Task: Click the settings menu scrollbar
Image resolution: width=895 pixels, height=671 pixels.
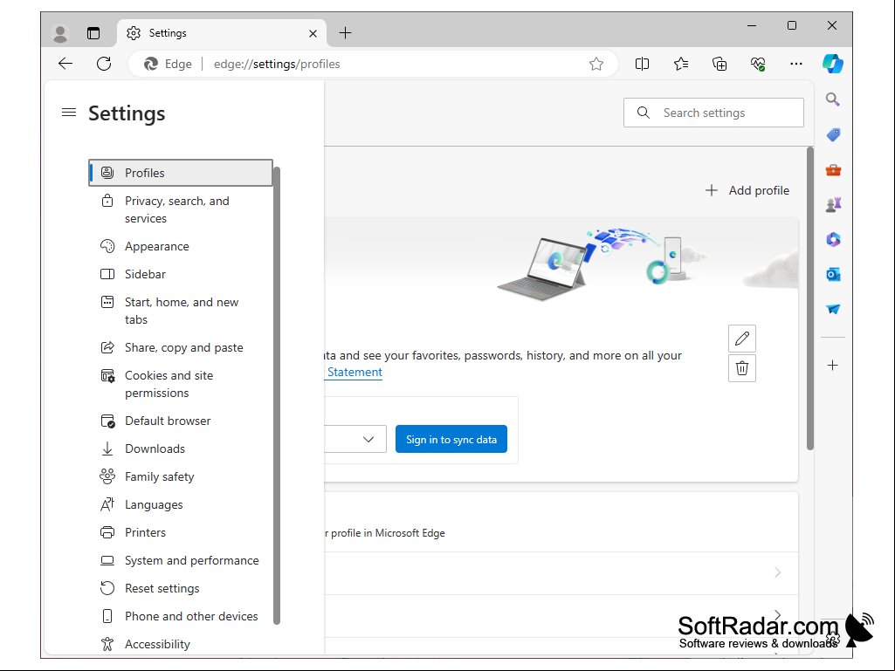Action: 277,395
